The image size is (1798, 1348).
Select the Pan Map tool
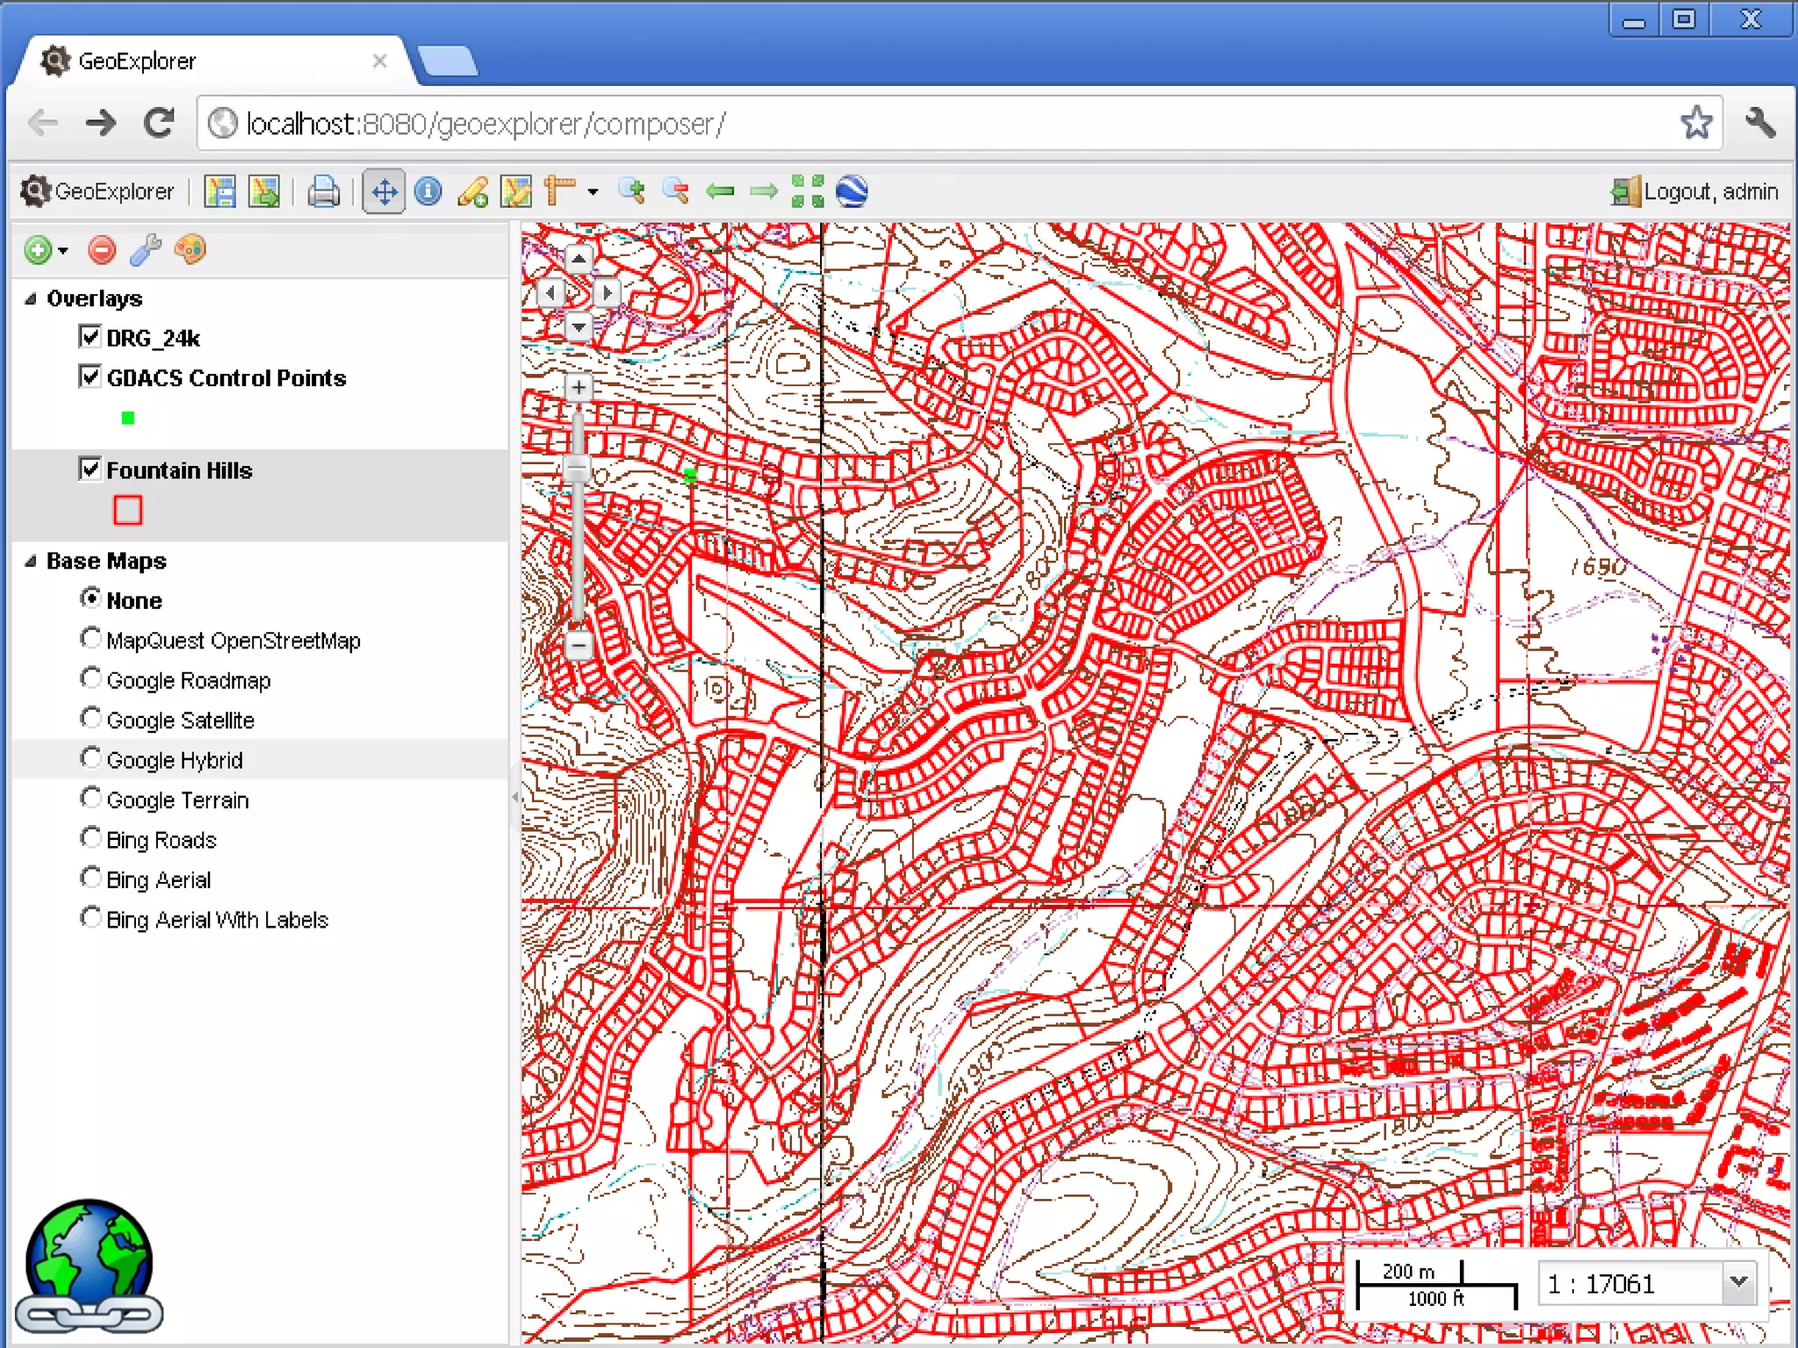(384, 191)
